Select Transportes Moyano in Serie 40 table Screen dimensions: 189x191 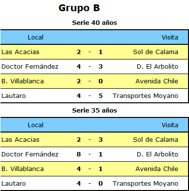pos(145,96)
